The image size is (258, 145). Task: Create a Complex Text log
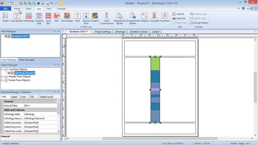tap(39, 19)
